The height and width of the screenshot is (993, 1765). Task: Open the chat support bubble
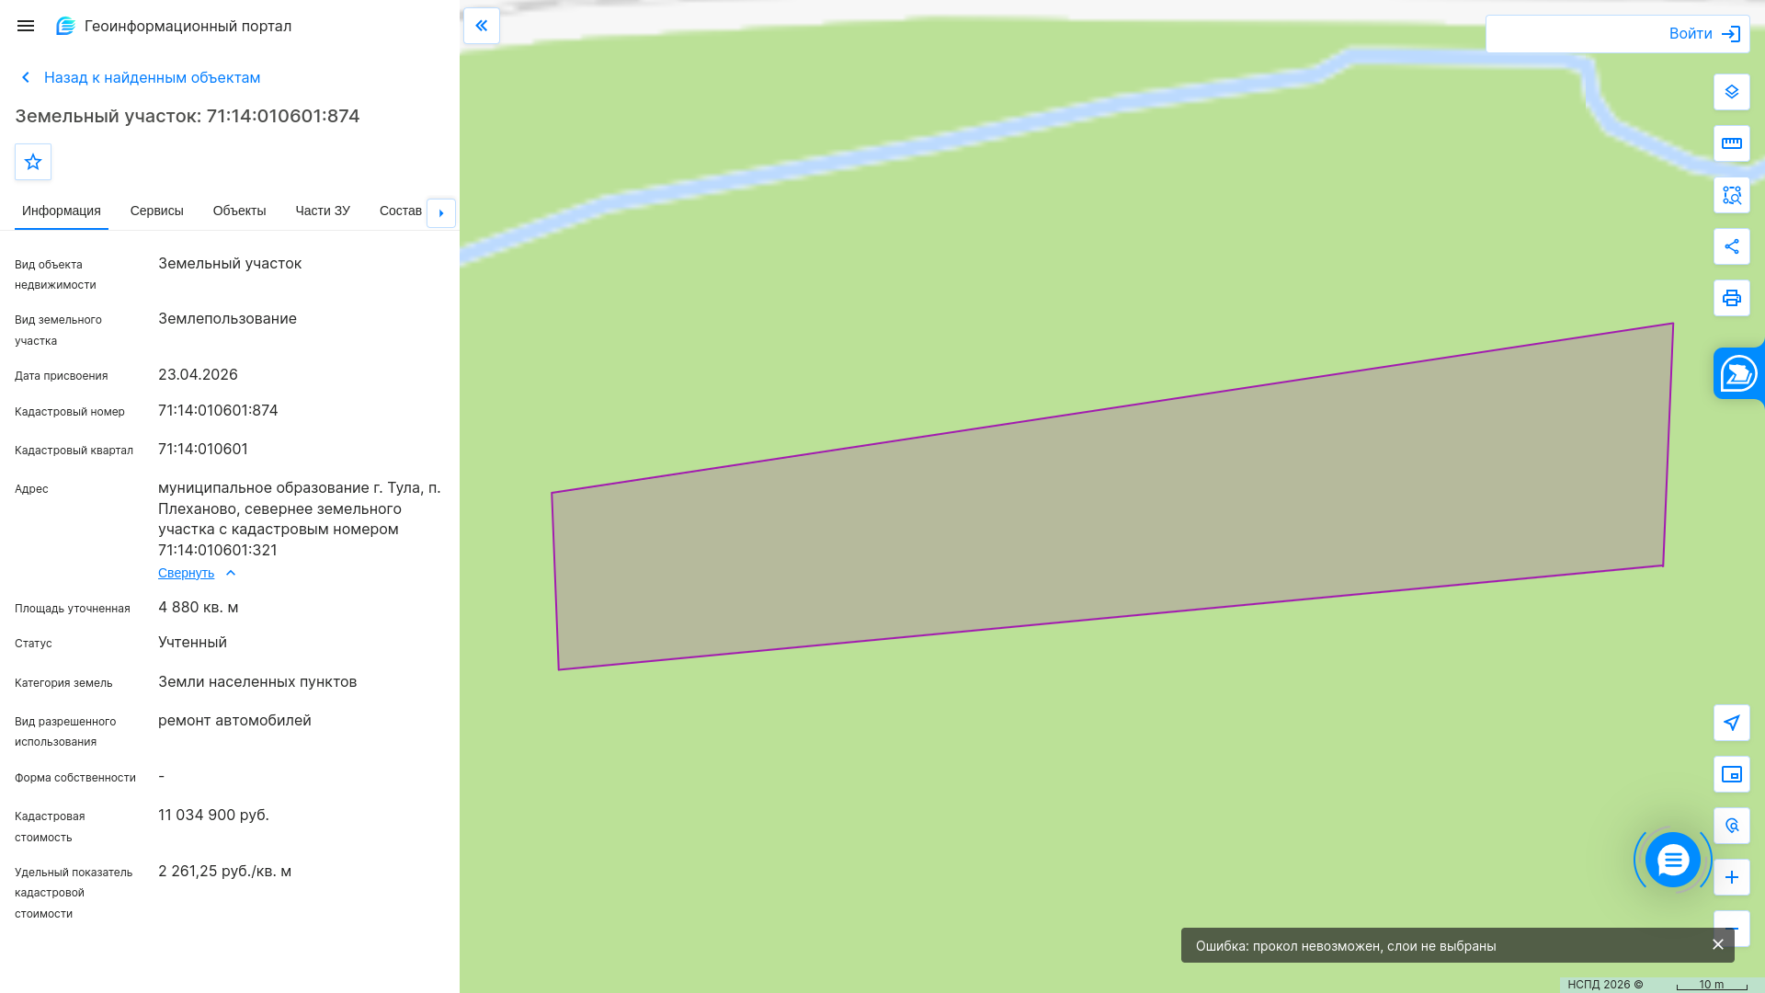click(x=1673, y=861)
